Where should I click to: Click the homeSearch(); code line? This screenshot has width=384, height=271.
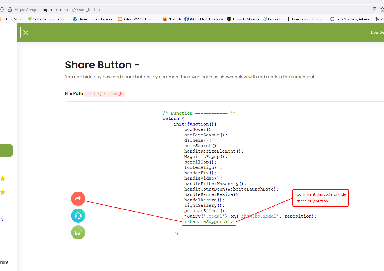pos(202,146)
